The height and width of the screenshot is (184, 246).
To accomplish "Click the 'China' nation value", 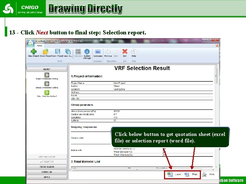I will point(117,86).
